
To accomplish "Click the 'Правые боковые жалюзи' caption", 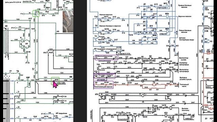I will click(185, 6).
